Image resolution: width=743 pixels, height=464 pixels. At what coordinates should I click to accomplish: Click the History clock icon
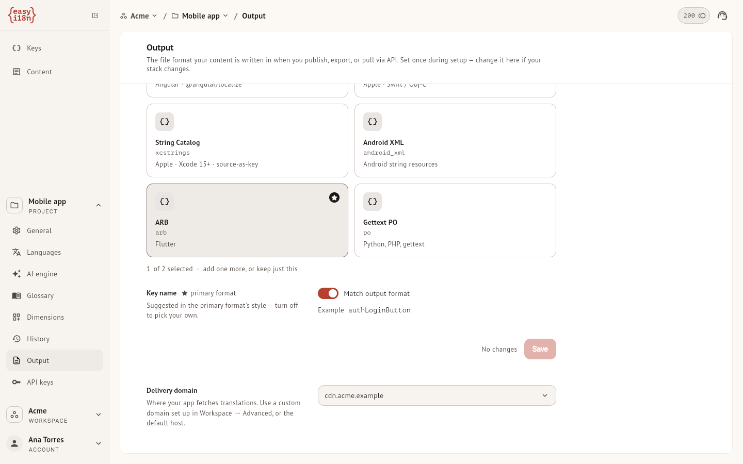(17, 339)
